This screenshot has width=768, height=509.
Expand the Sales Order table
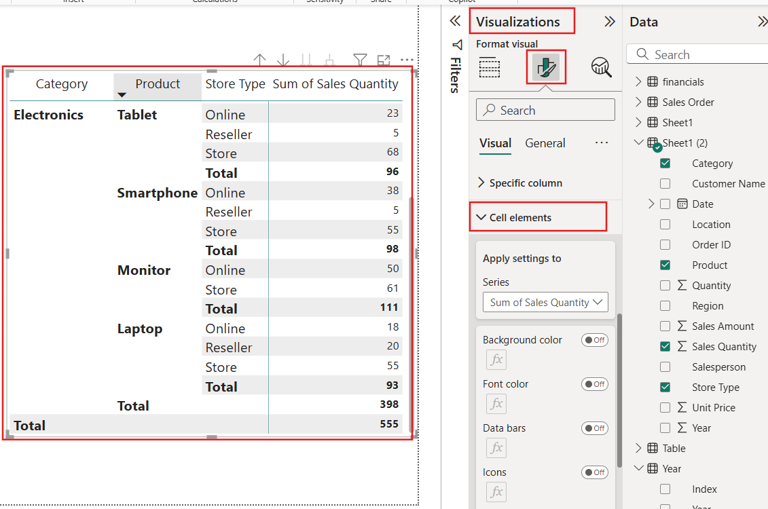[x=638, y=102]
